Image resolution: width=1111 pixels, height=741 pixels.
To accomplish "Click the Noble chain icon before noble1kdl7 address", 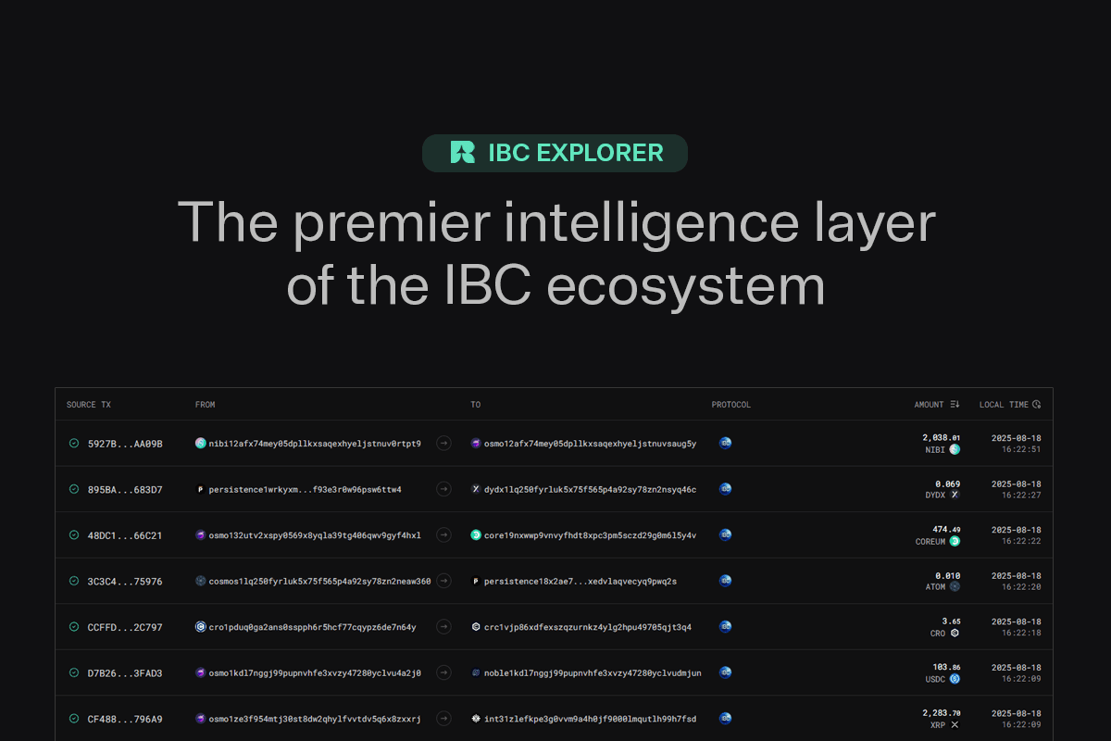I will pos(476,672).
